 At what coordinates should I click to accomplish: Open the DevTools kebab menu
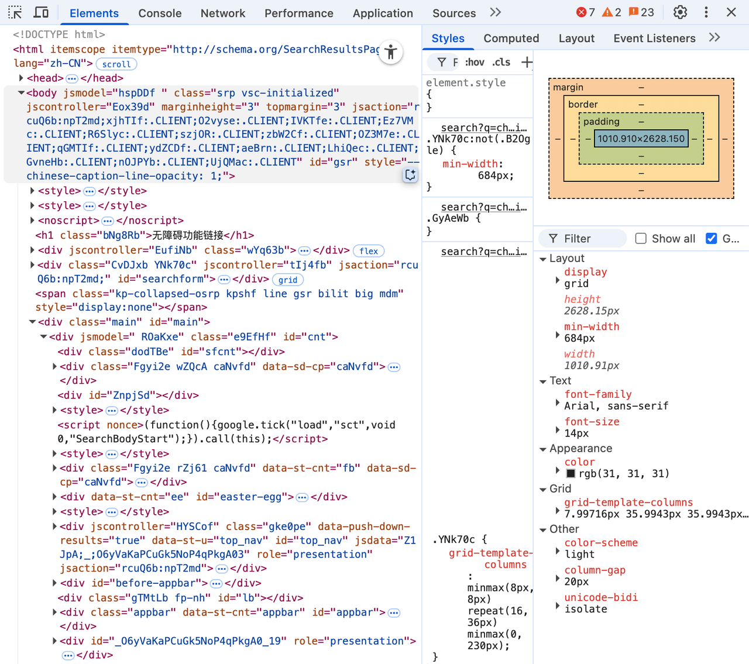coord(706,12)
